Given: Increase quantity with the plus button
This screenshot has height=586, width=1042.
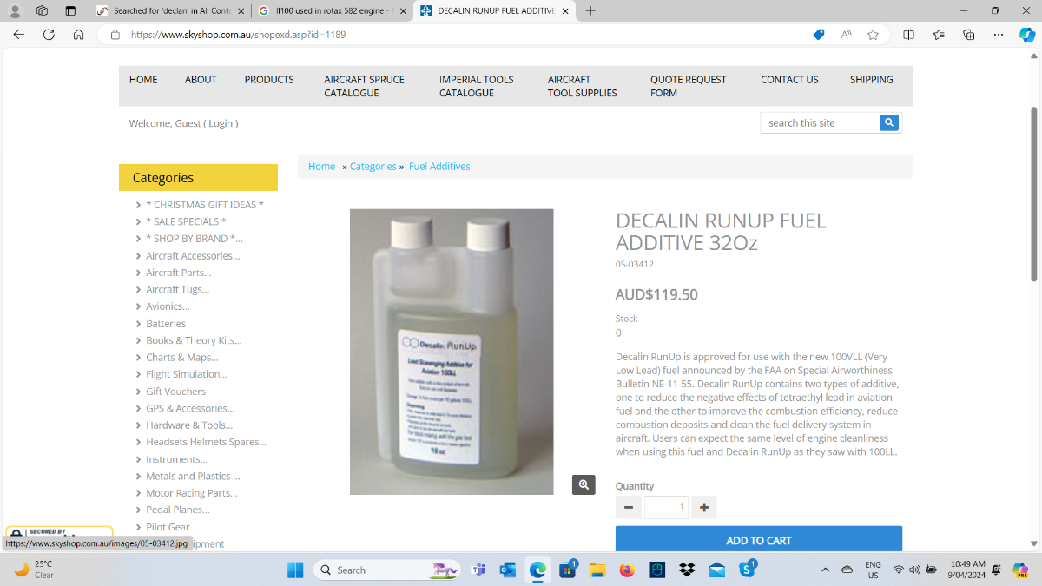Looking at the screenshot, I should [703, 507].
